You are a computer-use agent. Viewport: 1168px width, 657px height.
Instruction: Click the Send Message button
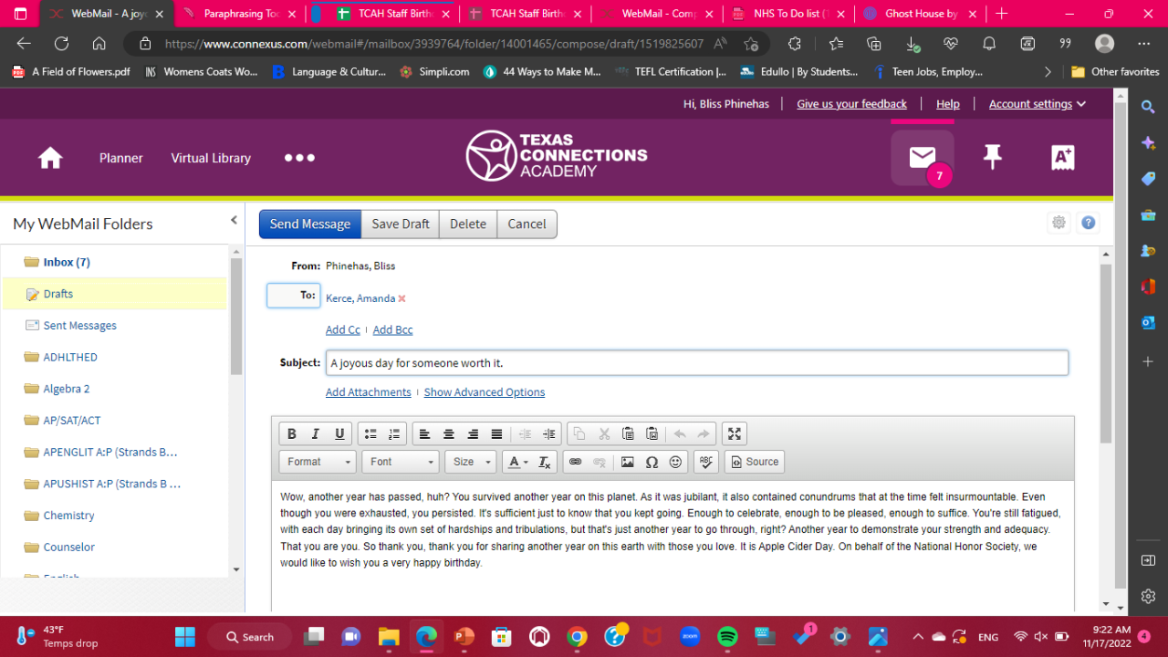coord(310,224)
